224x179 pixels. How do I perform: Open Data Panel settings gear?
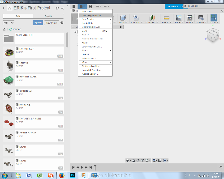[62, 23]
